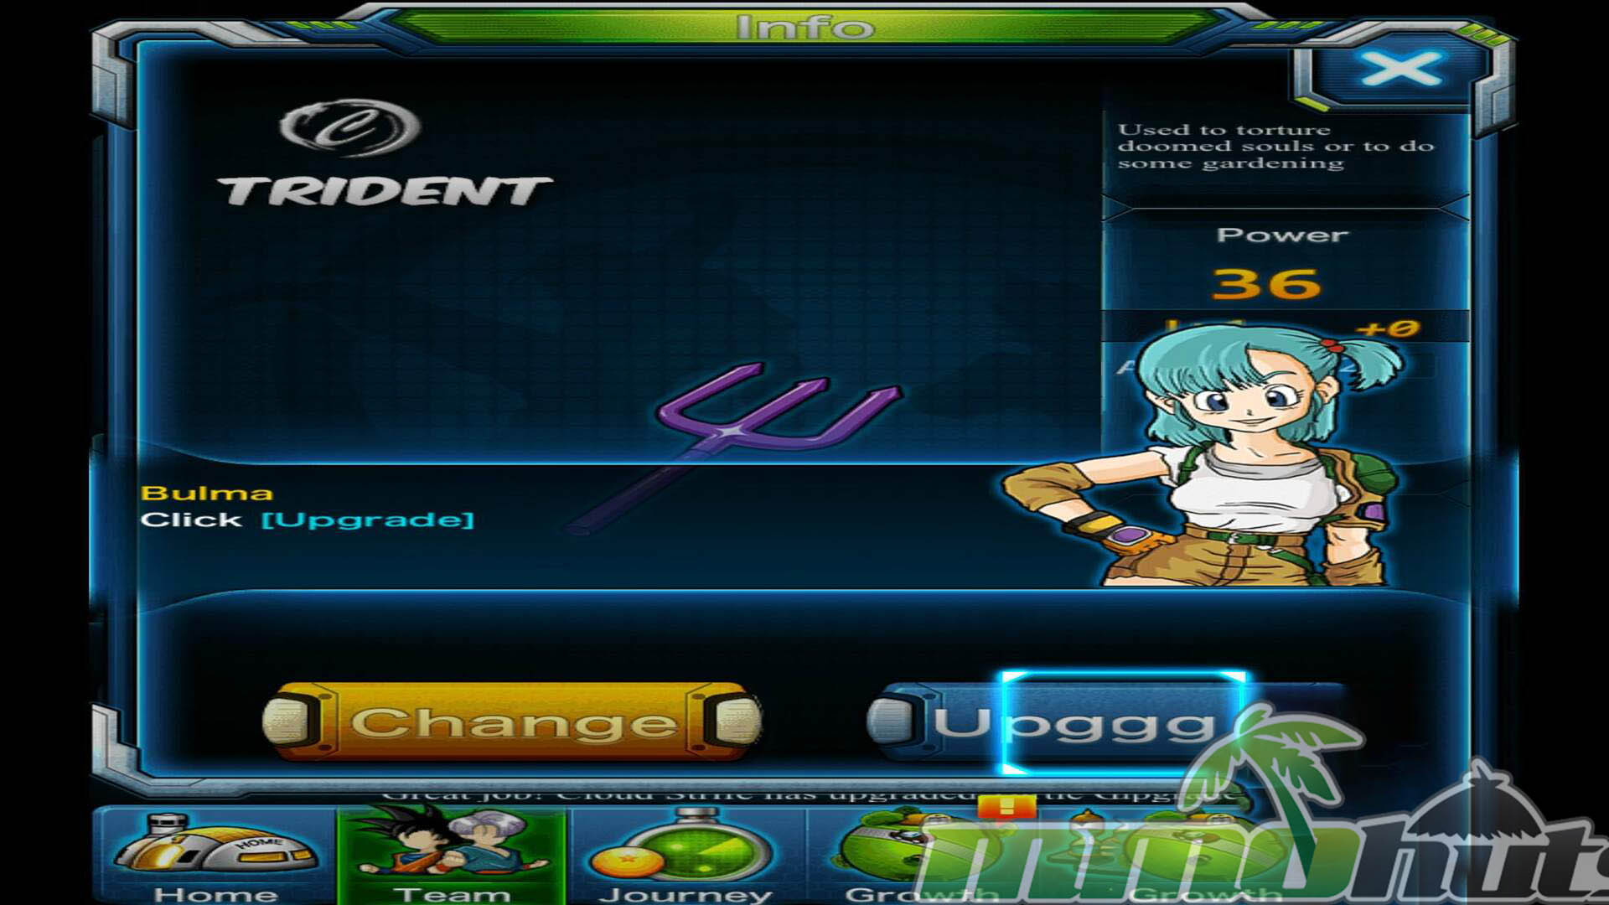Image resolution: width=1609 pixels, height=905 pixels.
Task: Click the [Upgrade] link in Bulma's hint
Action: pyautogui.click(x=368, y=520)
